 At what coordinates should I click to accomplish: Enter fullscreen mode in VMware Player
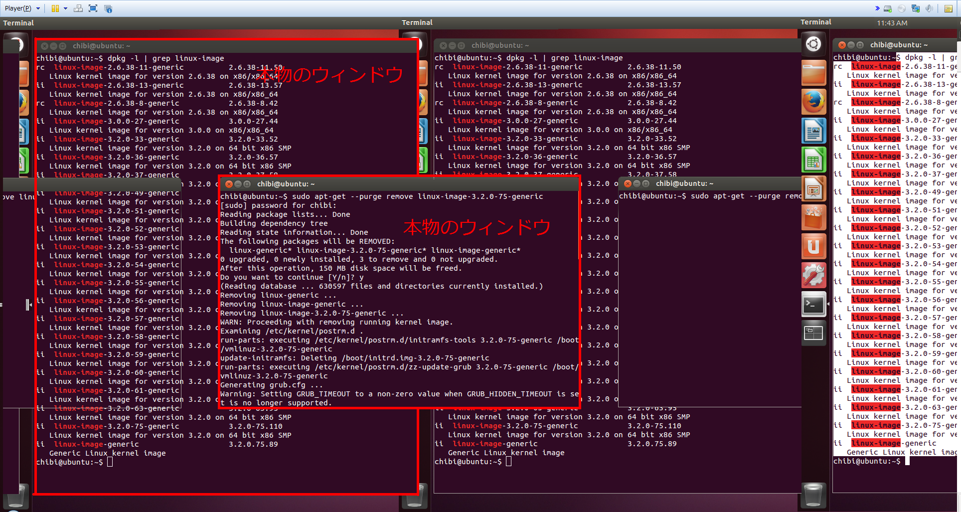[93, 8]
